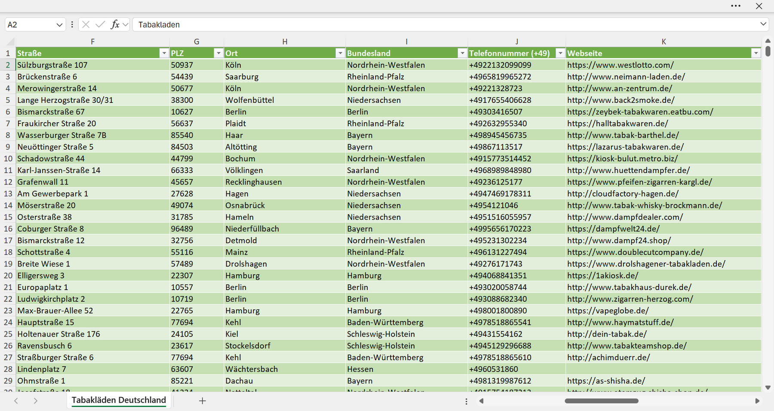This screenshot has width=774, height=411.
Task: Open the Bundesland filter dropdown
Action: tap(462, 53)
